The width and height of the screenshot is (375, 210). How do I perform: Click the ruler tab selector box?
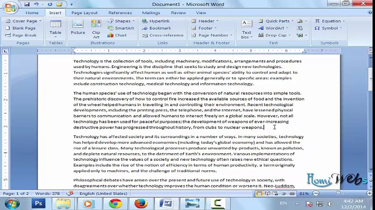pos(6,51)
